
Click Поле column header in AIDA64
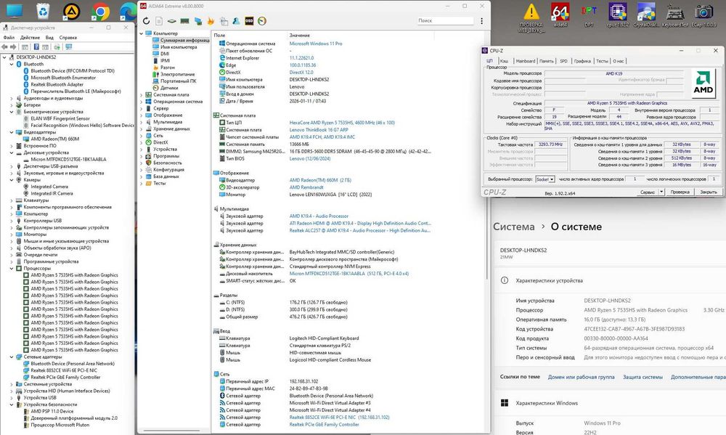click(x=219, y=35)
